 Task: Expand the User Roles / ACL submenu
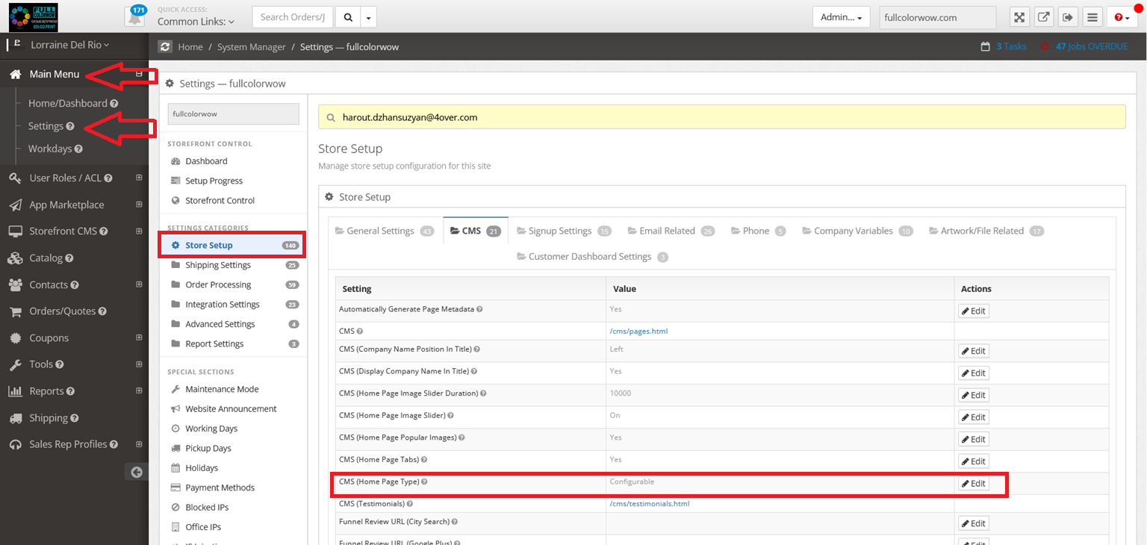coord(139,178)
